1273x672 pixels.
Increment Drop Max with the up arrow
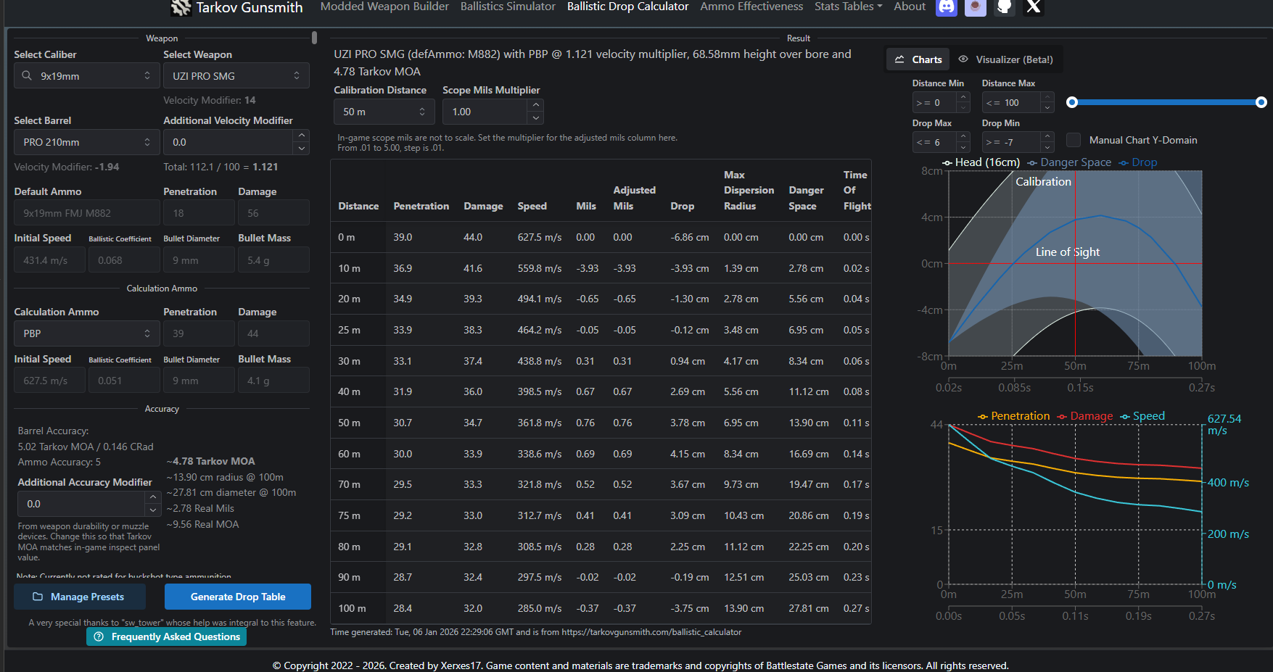tap(963, 137)
